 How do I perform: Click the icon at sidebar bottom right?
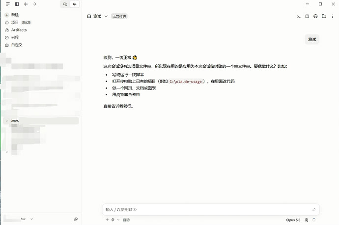[76, 219]
